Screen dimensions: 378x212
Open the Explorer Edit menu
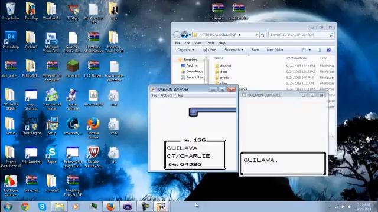click(x=187, y=43)
